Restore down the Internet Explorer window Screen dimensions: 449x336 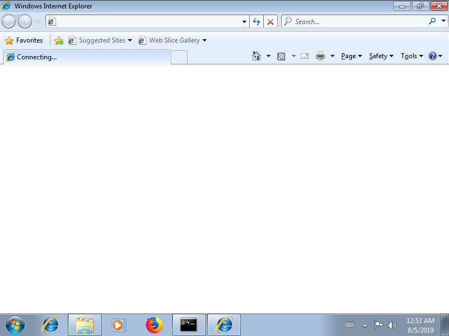pyautogui.click(x=420, y=6)
